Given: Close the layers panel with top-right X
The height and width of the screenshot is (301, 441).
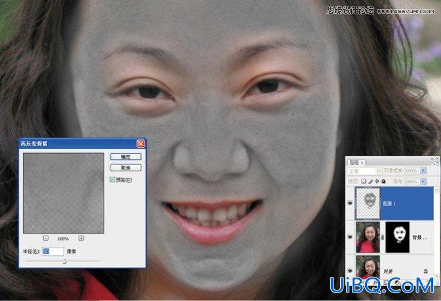Looking at the screenshot, I should click(x=437, y=158).
